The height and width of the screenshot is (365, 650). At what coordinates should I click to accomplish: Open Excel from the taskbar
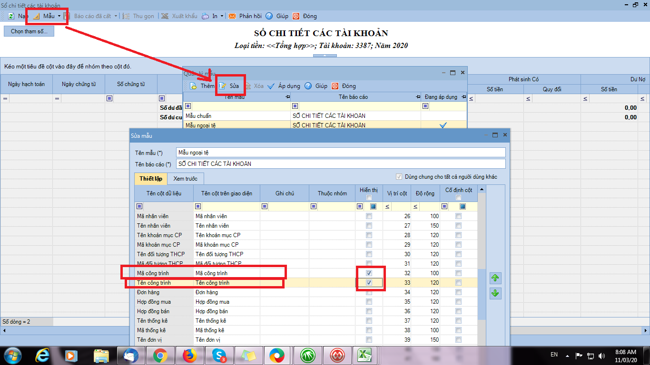point(365,355)
